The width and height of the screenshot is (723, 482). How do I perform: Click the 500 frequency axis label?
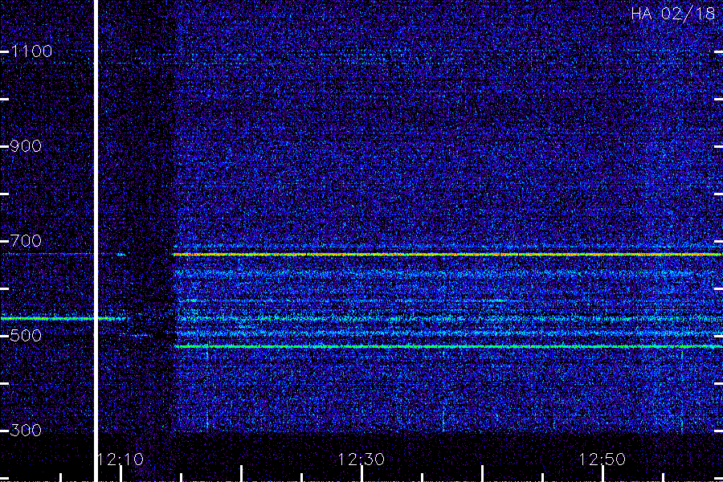coord(26,335)
